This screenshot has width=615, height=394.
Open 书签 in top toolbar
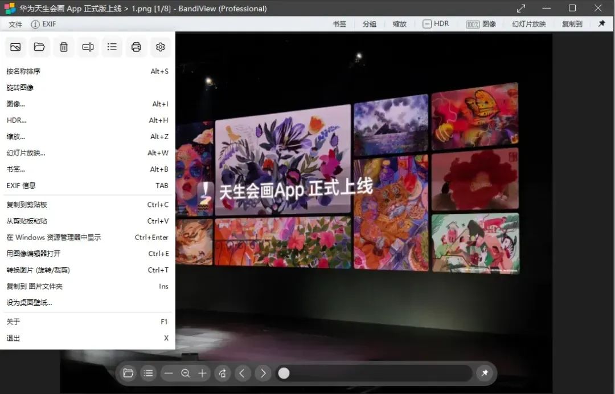(339, 24)
